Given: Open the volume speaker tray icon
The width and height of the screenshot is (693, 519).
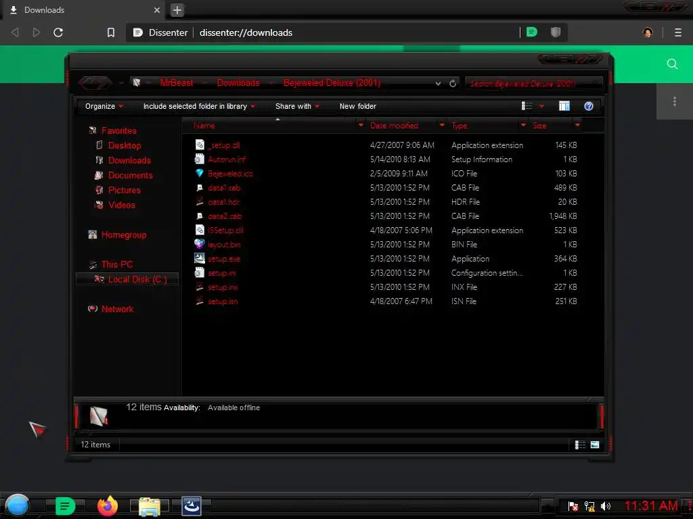Looking at the screenshot, I should (606, 506).
